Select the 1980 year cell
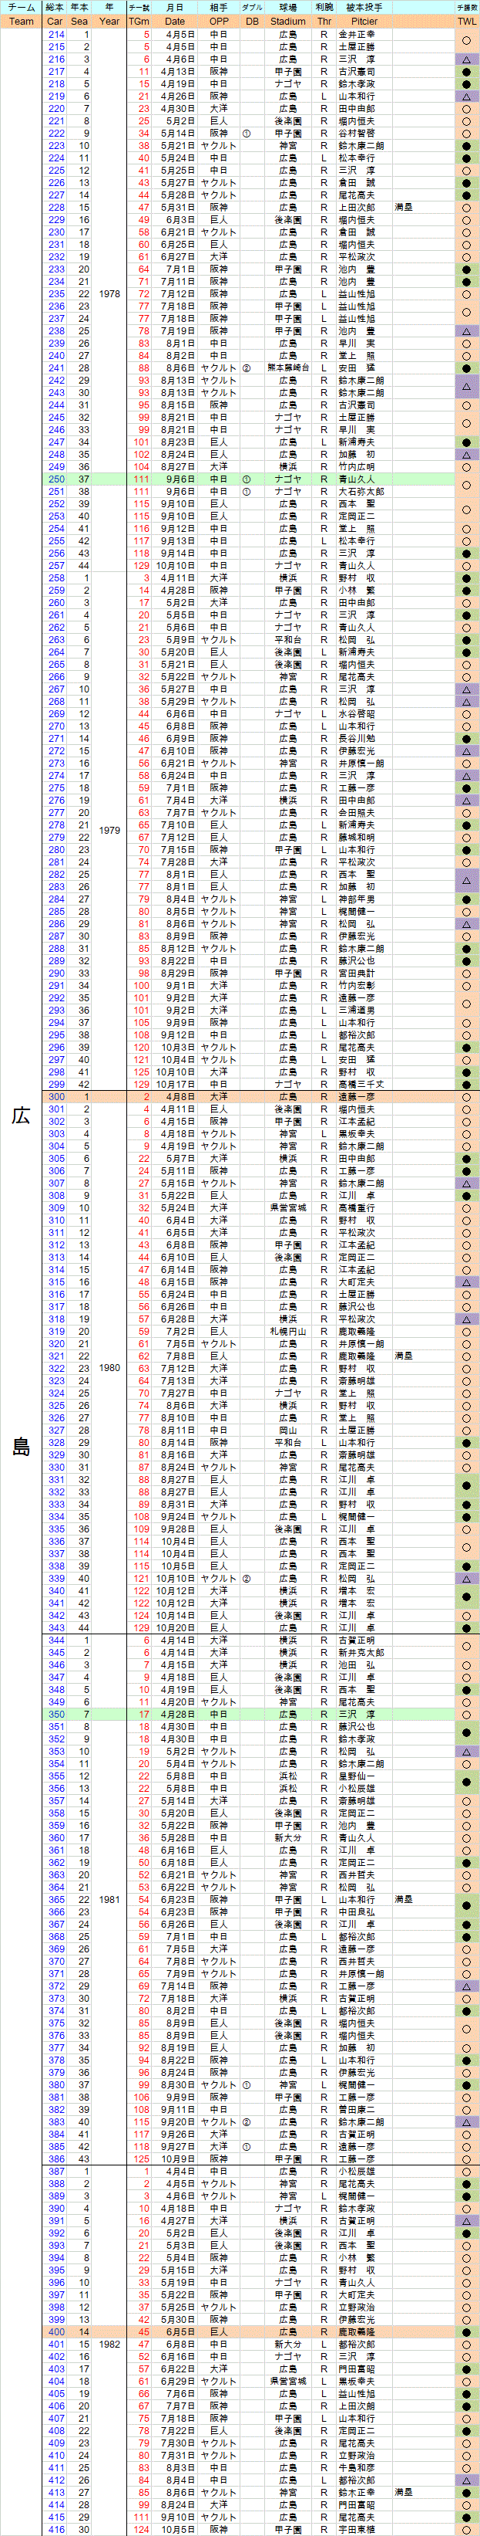 [109, 1367]
